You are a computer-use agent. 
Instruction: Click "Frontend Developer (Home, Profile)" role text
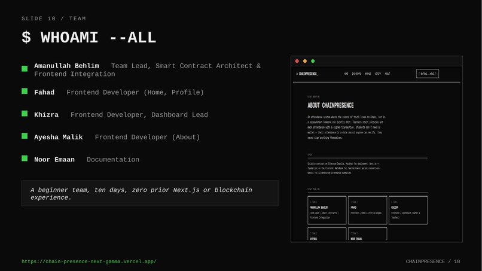135,92
